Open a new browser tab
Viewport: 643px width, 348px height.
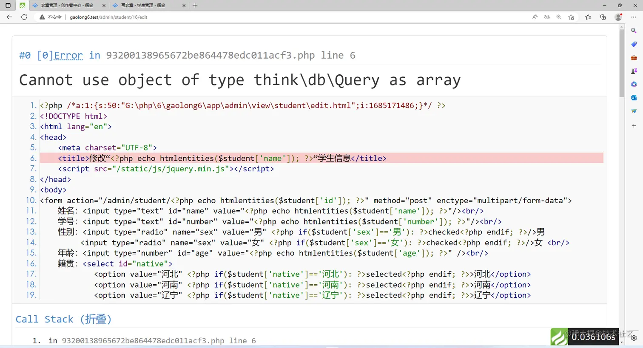click(195, 6)
